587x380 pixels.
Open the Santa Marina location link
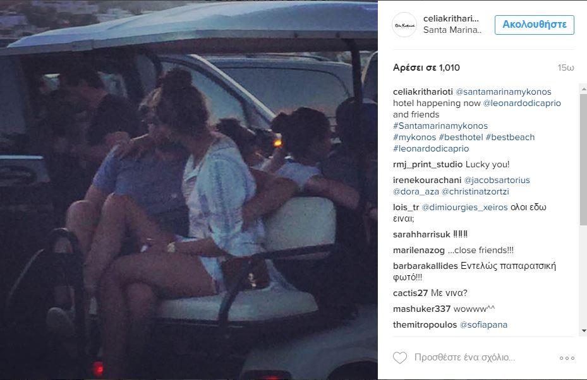(452, 30)
